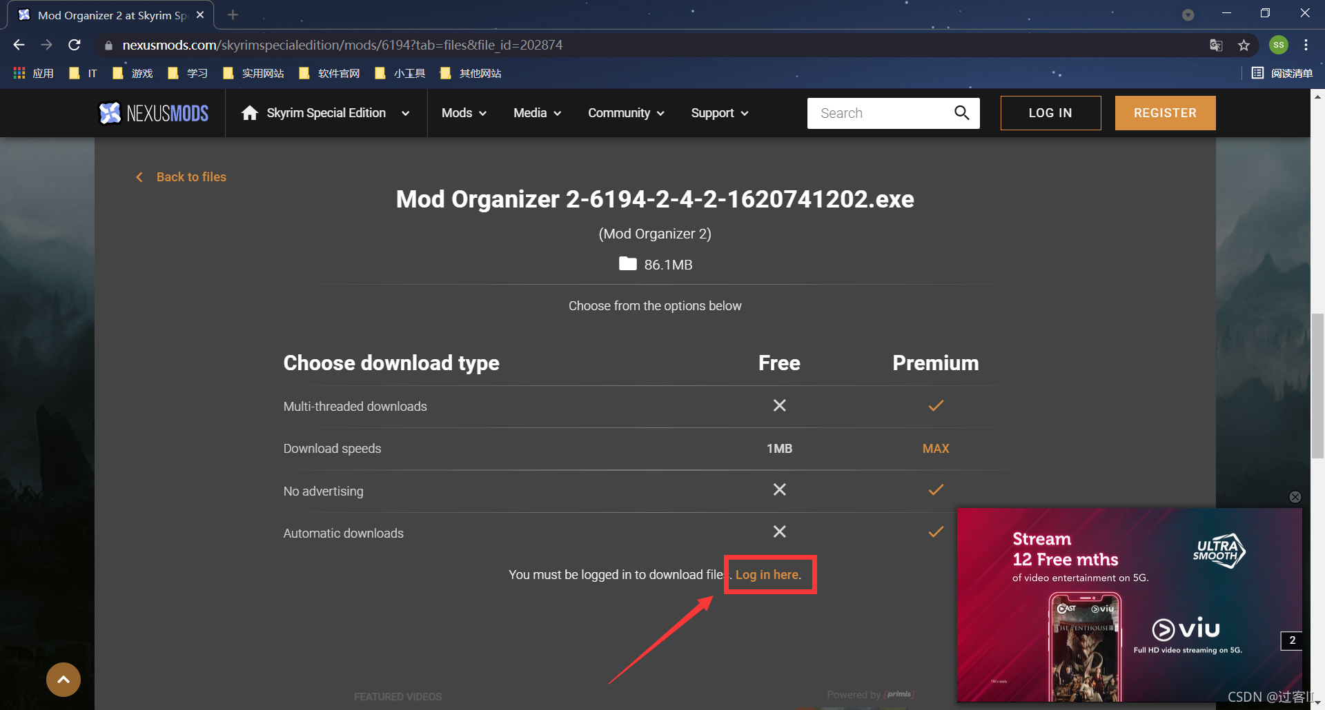Open the 实用网站 bookmarks folder
1325x710 pixels.
253,73
